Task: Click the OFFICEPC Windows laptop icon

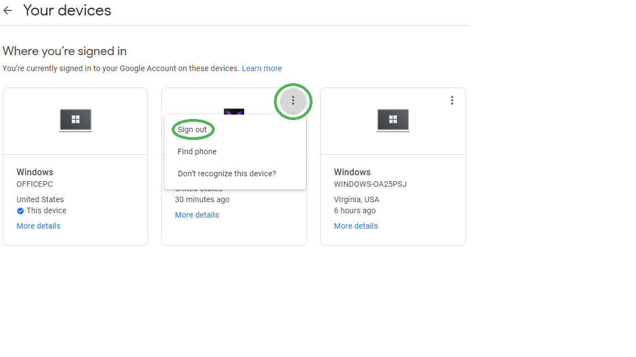Action: pos(76,120)
